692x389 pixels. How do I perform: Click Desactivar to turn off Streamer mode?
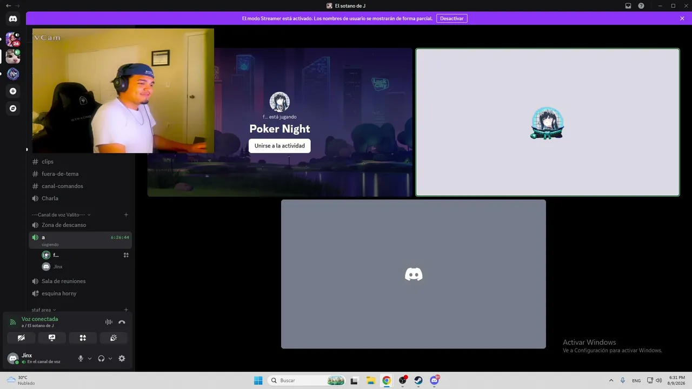tap(452, 18)
